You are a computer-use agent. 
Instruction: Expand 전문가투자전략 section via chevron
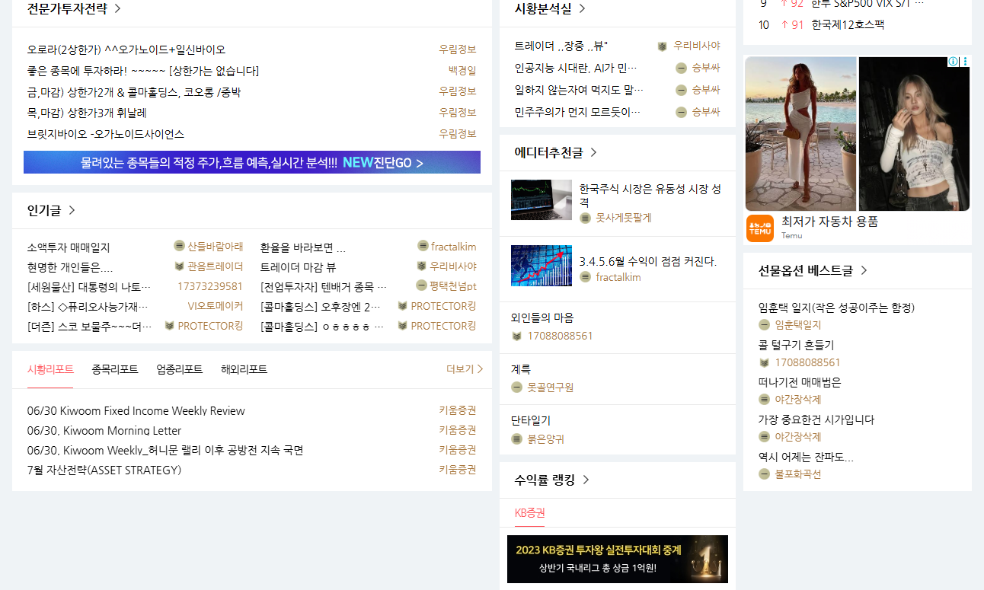click(117, 9)
